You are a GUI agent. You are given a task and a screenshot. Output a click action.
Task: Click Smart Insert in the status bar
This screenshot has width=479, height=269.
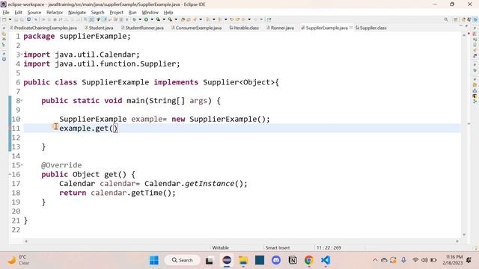(x=278, y=247)
